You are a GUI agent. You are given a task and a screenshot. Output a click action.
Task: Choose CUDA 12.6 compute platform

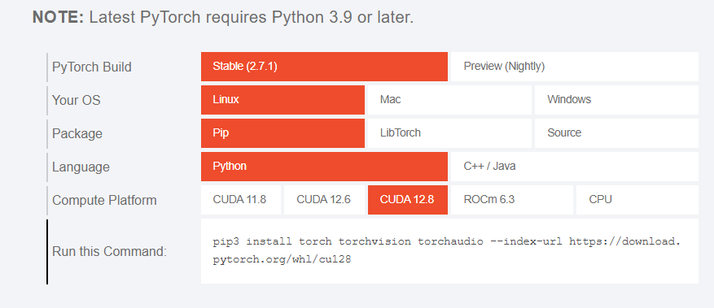coord(324,200)
